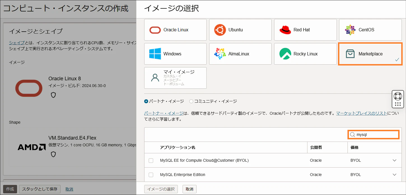
Task: Pick the Red Hat image tile
Action: click(x=305, y=30)
